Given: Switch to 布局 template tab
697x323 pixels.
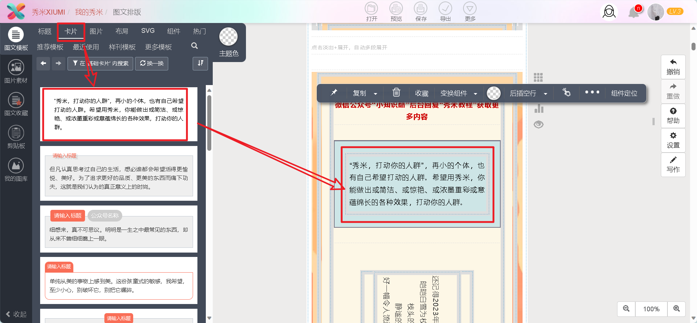Looking at the screenshot, I should click(122, 31).
